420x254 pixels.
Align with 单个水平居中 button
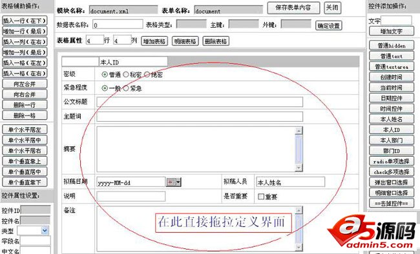point(25,140)
